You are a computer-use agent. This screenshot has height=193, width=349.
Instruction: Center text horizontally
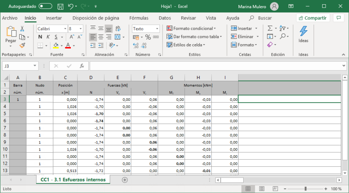pos(101,37)
